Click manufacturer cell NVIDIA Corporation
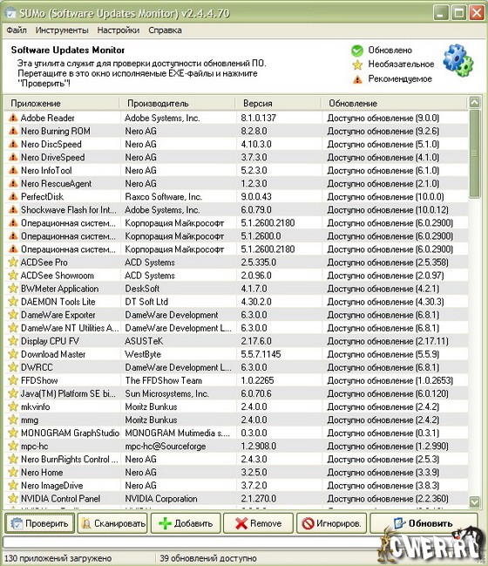Image resolution: width=488 pixels, height=566 pixels. [x=161, y=499]
